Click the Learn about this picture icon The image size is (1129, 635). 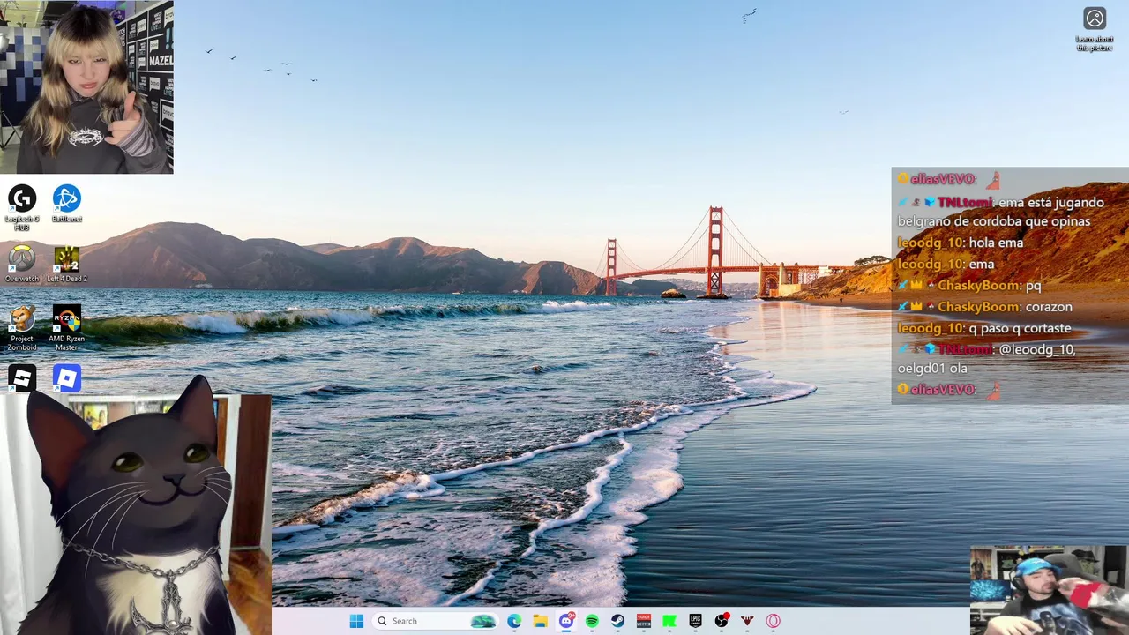coord(1095,19)
